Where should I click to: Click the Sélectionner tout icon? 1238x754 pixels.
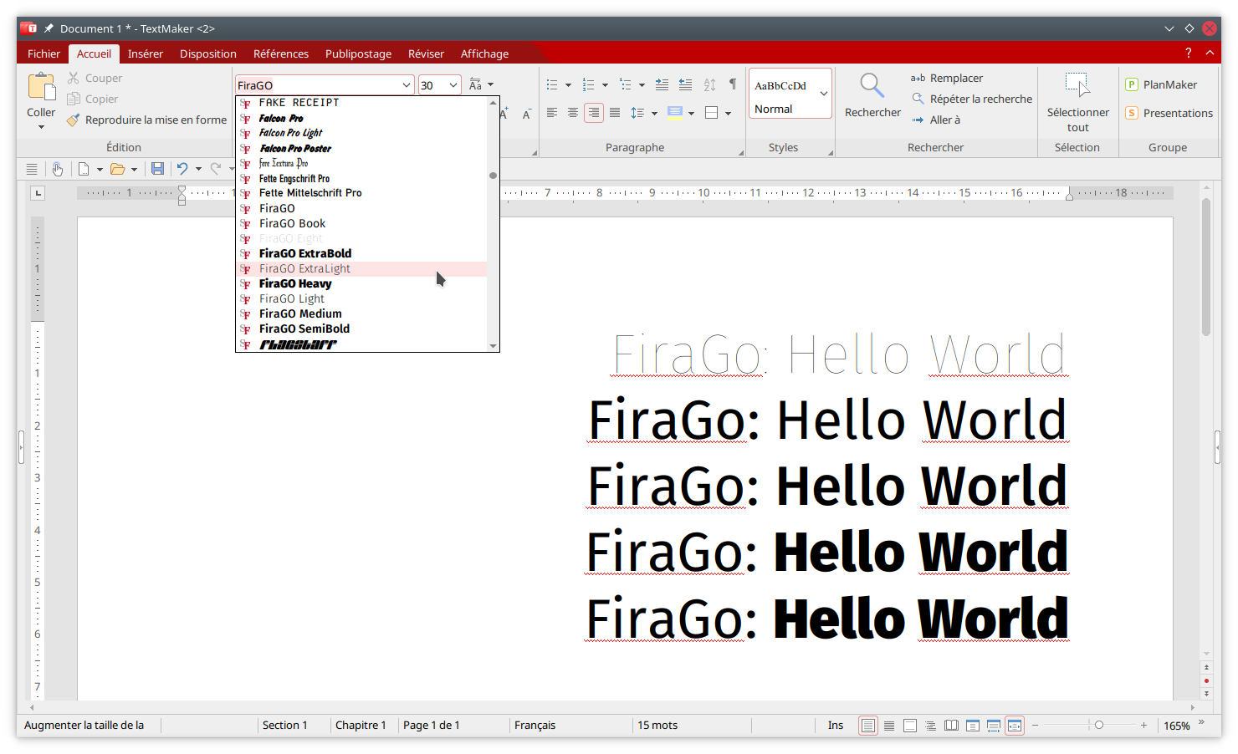coord(1077,85)
